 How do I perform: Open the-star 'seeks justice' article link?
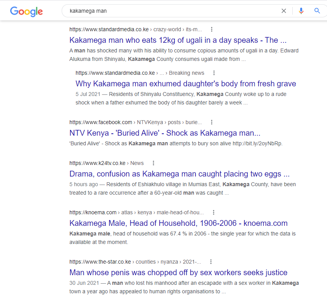[x=178, y=272]
